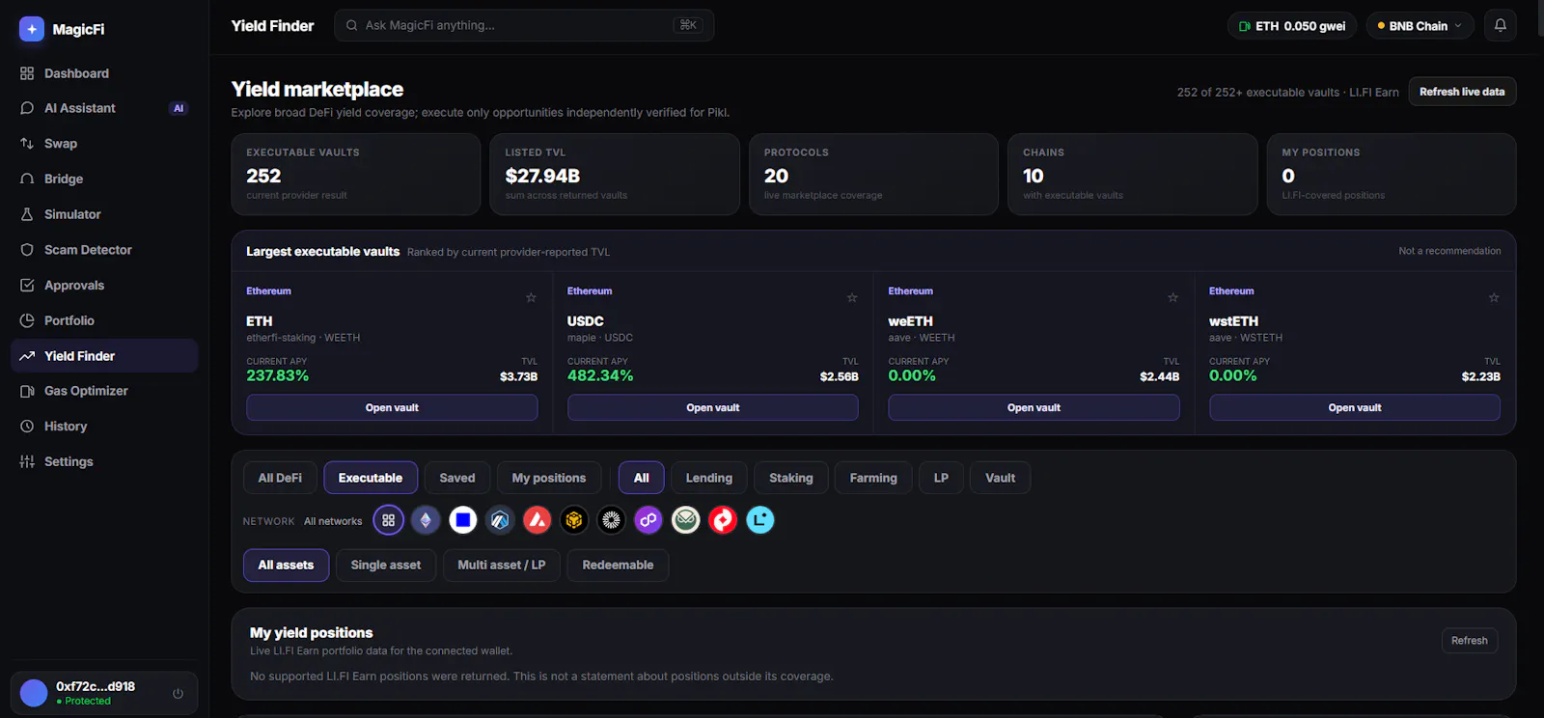Filter by Multi asset / LP
This screenshot has height=718, width=1544.
502,565
